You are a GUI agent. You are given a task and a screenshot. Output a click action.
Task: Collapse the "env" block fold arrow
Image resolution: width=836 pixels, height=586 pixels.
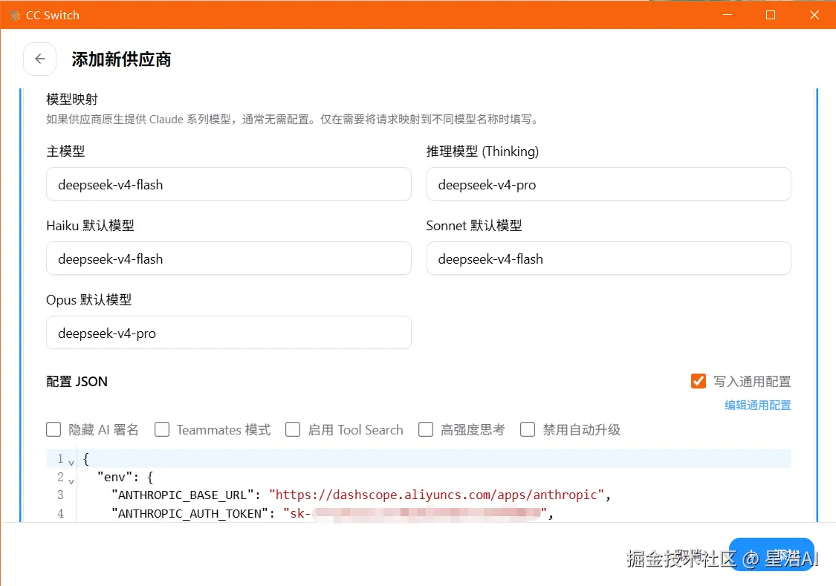click(x=71, y=481)
